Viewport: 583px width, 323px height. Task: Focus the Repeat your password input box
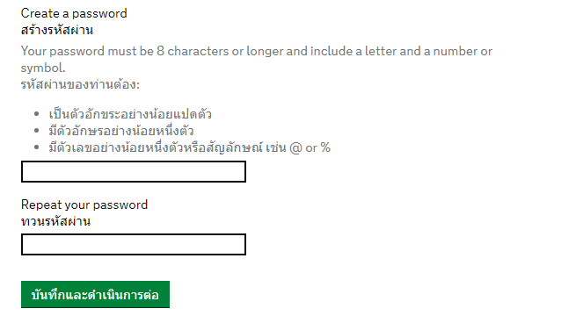(x=134, y=244)
